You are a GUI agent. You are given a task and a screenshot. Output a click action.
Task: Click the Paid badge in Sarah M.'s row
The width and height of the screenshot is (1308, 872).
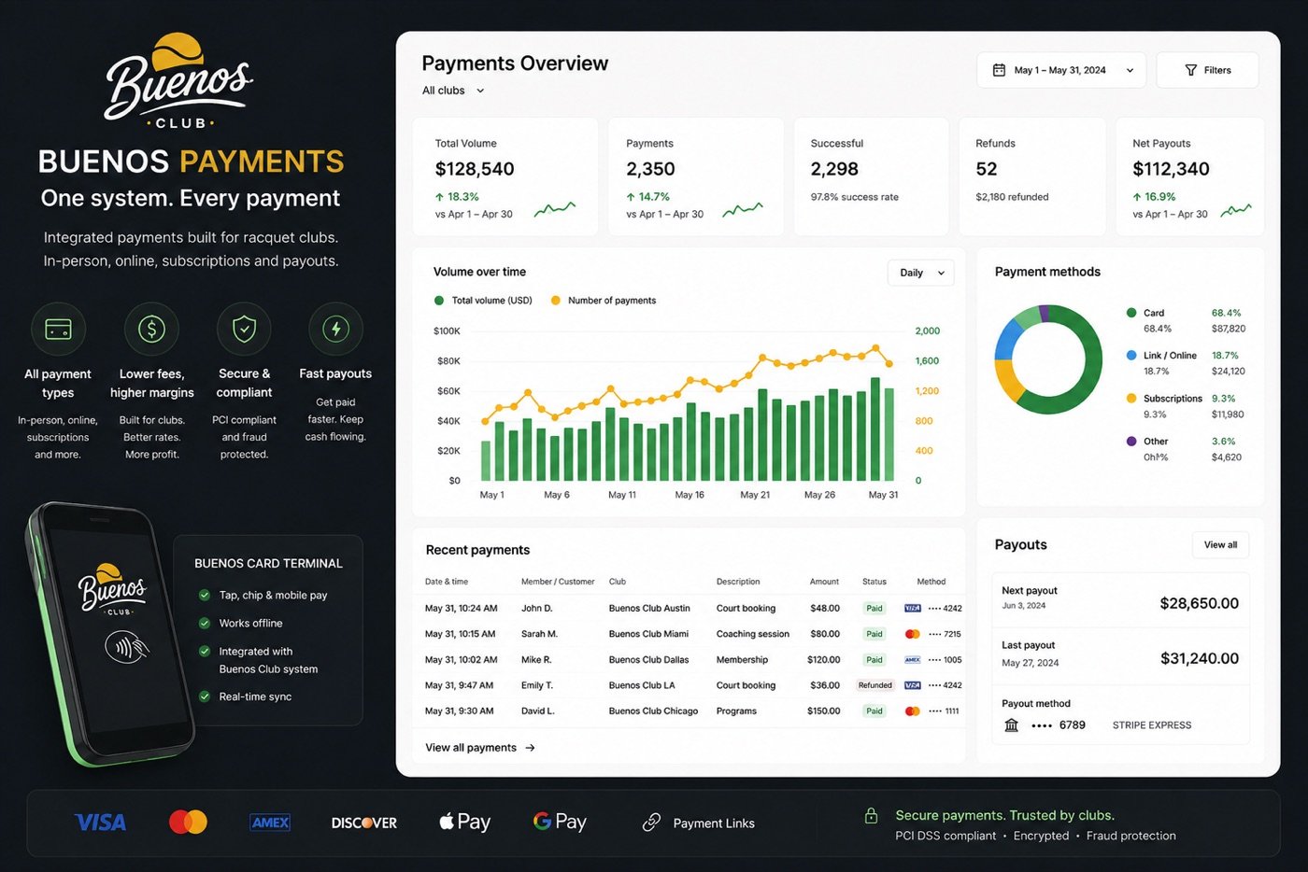point(874,634)
